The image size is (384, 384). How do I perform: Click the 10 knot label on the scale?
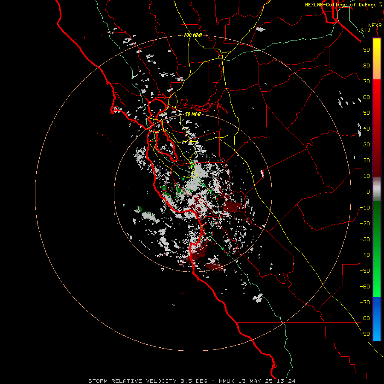(367, 176)
